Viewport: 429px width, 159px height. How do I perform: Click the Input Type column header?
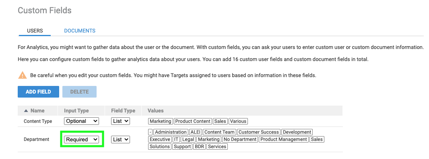pyautogui.click(x=76, y=111)
